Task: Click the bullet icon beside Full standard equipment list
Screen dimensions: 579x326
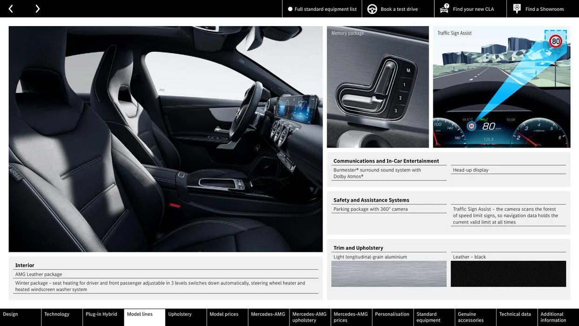Action: pos(289,8)
